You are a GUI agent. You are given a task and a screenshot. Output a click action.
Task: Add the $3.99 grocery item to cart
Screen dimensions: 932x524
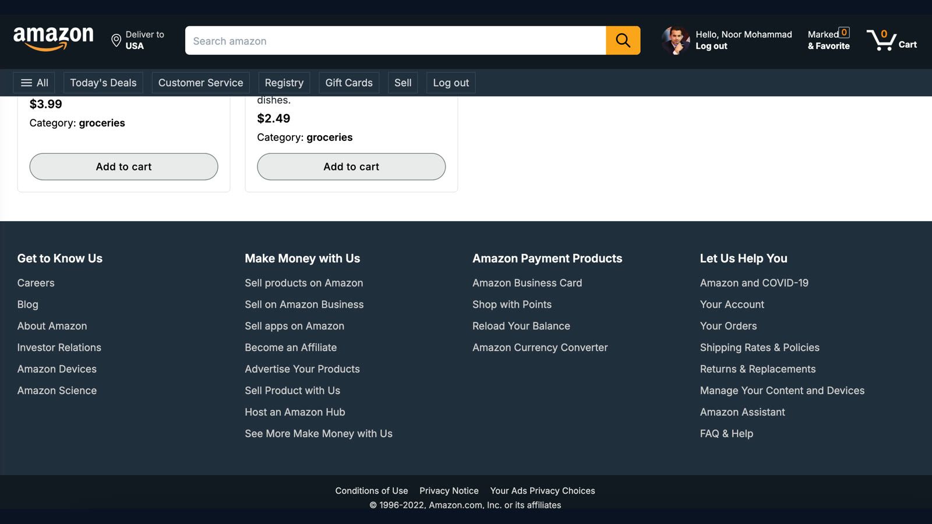click(123, 167)
